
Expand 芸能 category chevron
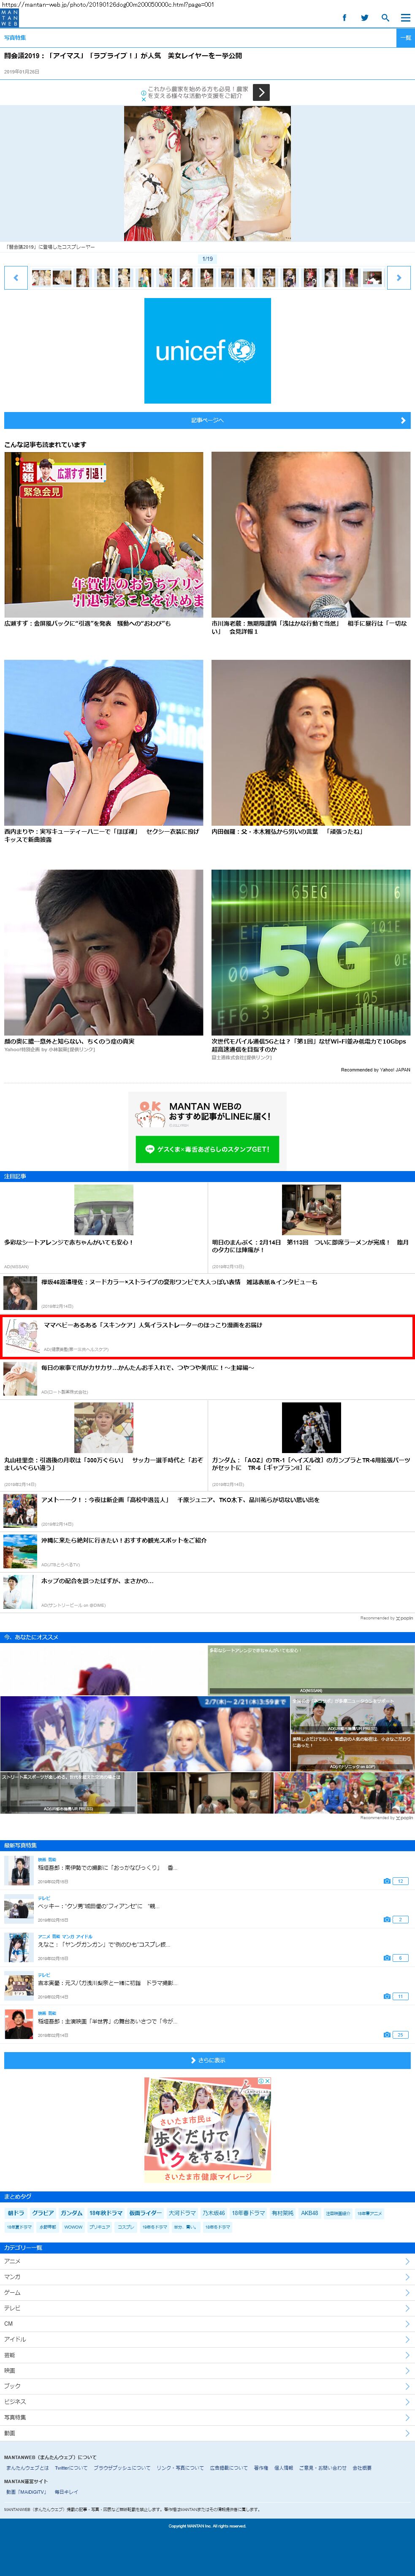[x=407, y=2354]
